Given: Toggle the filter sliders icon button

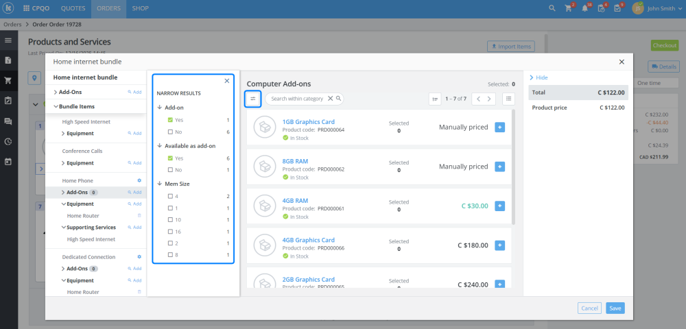Looking at the screenshot, I should pyautogui.click(x=253, y=99).
